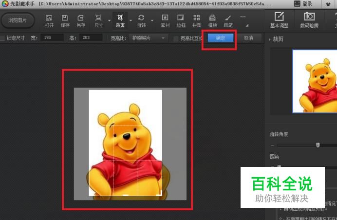Open the 边框 border tool
Image resolution: width=337 pixels, height=220 pixels.
coord(181,21)
